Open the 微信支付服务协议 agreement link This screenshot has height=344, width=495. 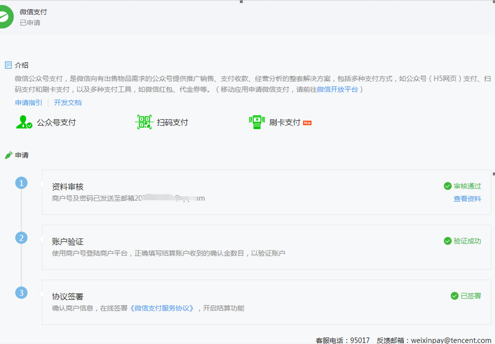[x=163, y=308]
